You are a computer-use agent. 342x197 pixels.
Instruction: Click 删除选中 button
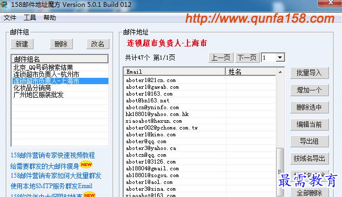pyautogui.click(x=310, y=107)
